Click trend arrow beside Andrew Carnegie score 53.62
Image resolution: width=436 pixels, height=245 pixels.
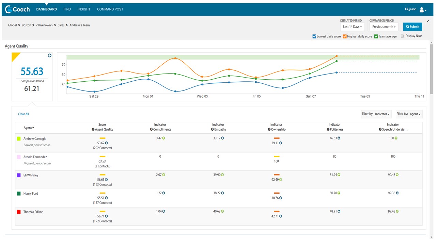tap(106, 143)
